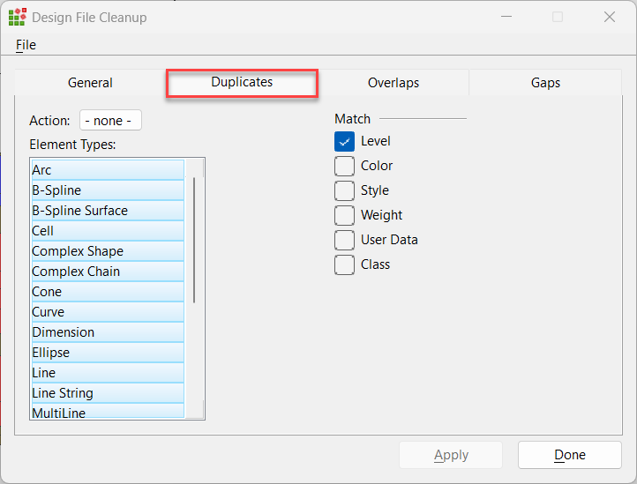This screenshot has height=484, width=637.
Task: Click the Design File Cleanup app icon
Action: [x=17, y=17]
